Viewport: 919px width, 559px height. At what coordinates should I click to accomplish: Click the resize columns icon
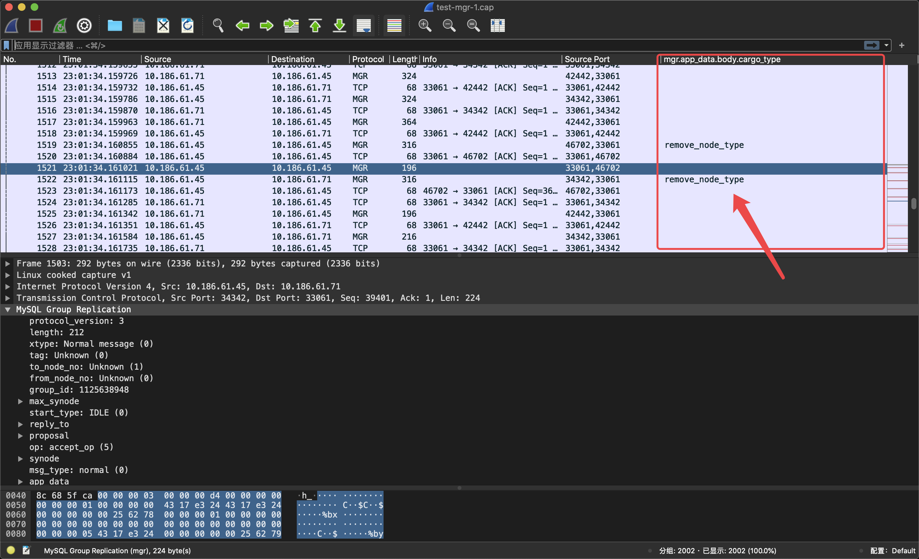click(497, 25)
